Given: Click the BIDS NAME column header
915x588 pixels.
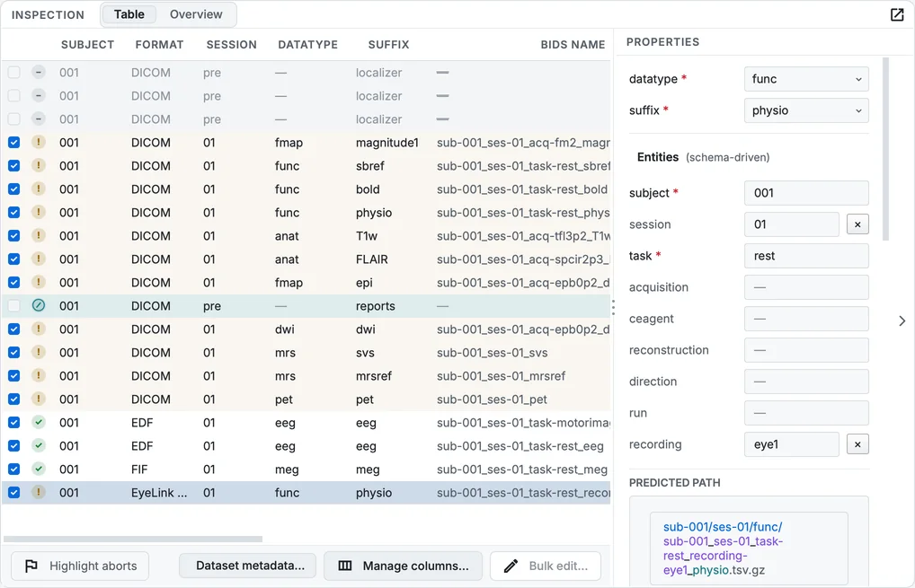Looking at the screenshot, I should (x=573, y=45).
